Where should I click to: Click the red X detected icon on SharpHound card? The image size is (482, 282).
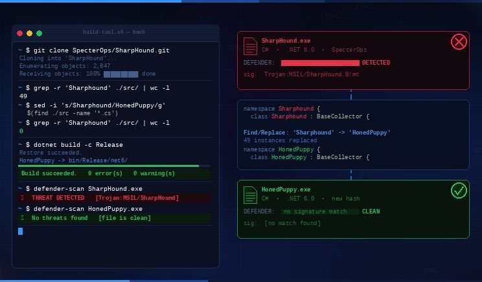pos(459,42)
